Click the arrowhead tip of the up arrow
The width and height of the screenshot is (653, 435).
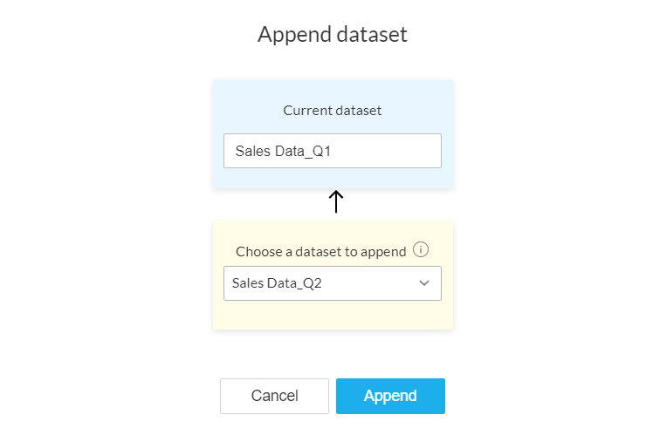click(335, 194)
